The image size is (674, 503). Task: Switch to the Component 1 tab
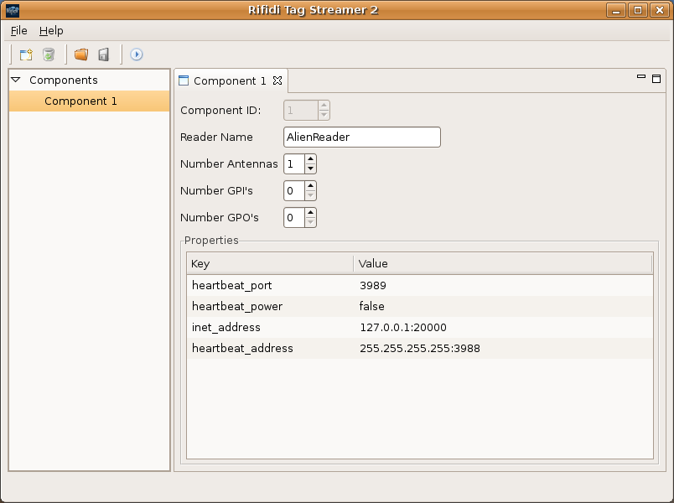click(229, 81)
